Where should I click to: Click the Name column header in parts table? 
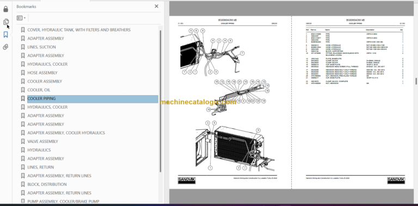click(327, 30)
